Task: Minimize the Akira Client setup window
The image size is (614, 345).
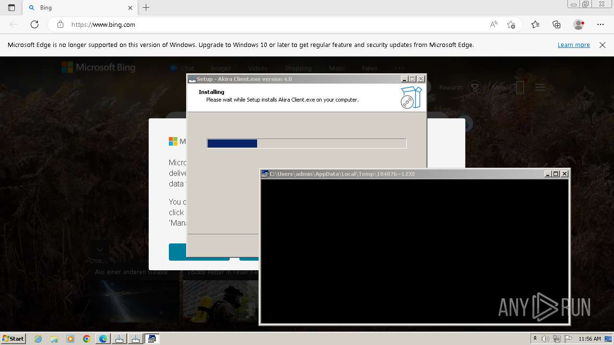Action: [404, 79]
